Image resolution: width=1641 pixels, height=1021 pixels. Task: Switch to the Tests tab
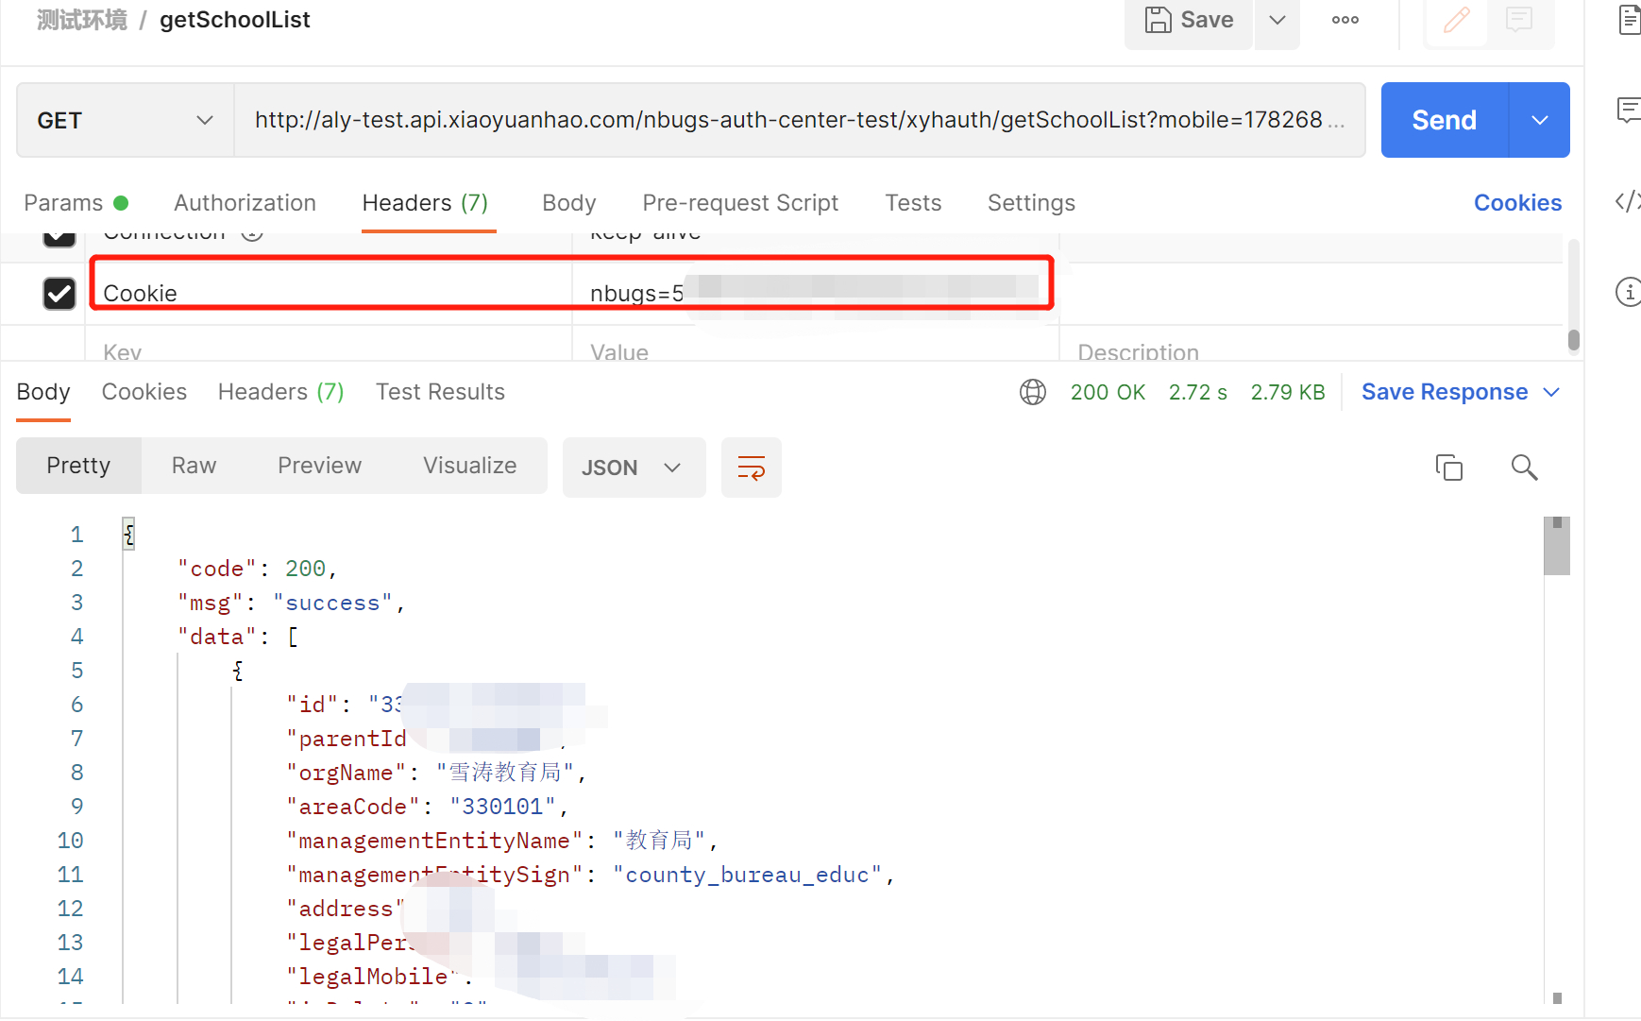tap(913, 202)
